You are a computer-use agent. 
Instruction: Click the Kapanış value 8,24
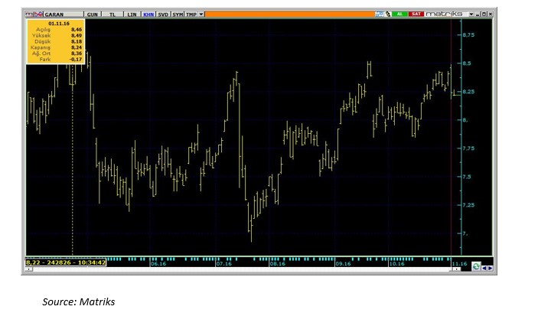tap(77, 47)
